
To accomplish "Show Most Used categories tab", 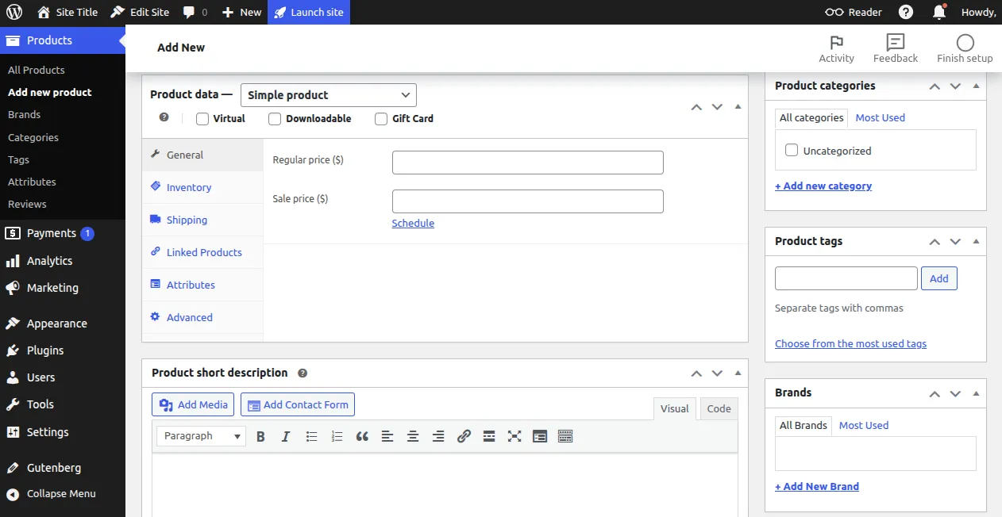I will (x=880, y=117).
